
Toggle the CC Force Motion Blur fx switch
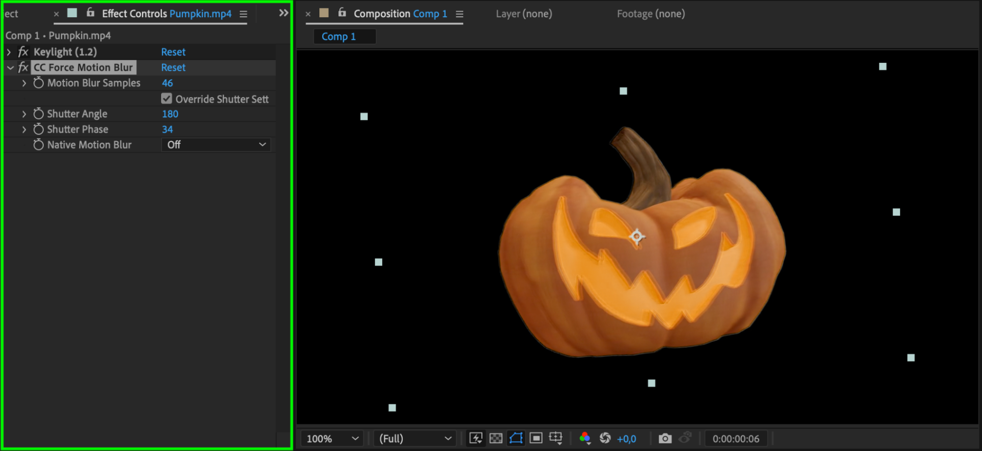click(23, 67)
